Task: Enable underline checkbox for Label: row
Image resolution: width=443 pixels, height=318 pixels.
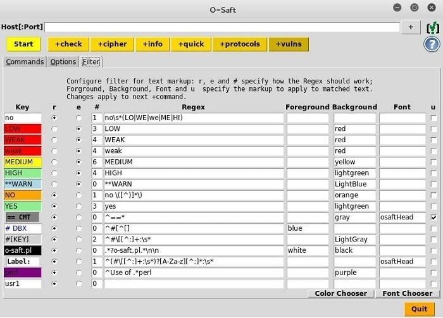Action: pos(434,262)
